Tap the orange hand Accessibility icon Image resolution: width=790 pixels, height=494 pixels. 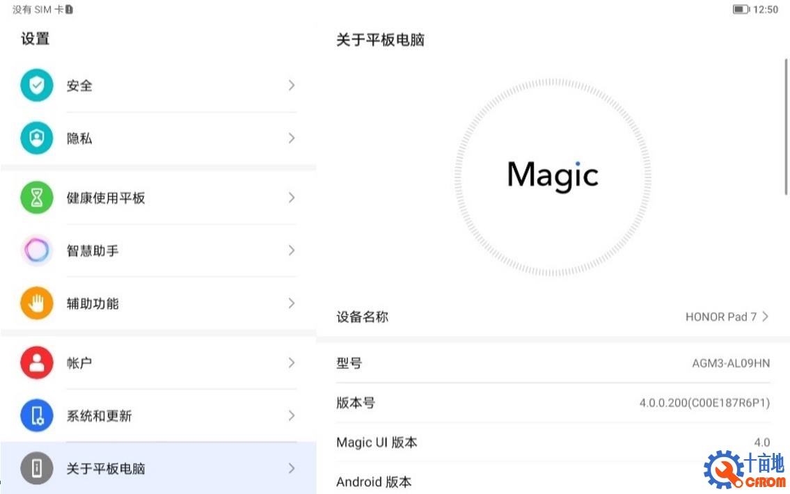(x=36, y=303)
